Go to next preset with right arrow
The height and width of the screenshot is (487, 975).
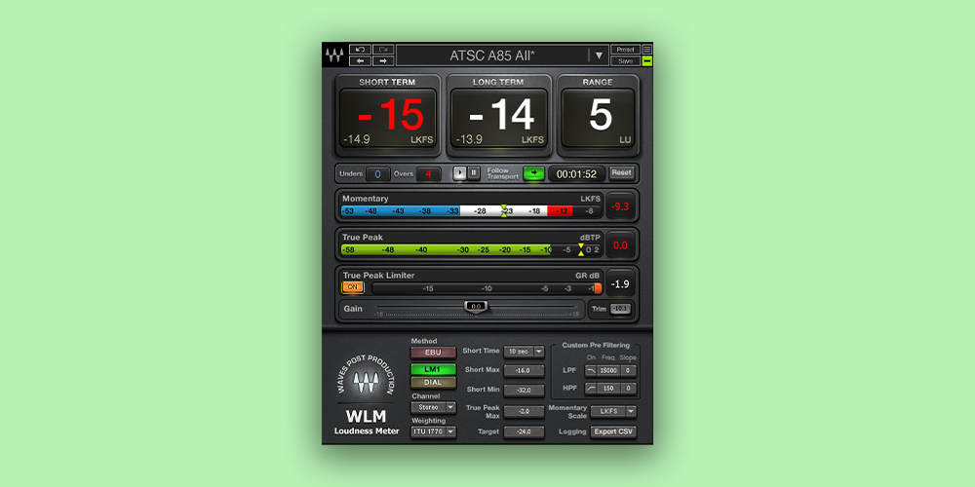[383, 60]
